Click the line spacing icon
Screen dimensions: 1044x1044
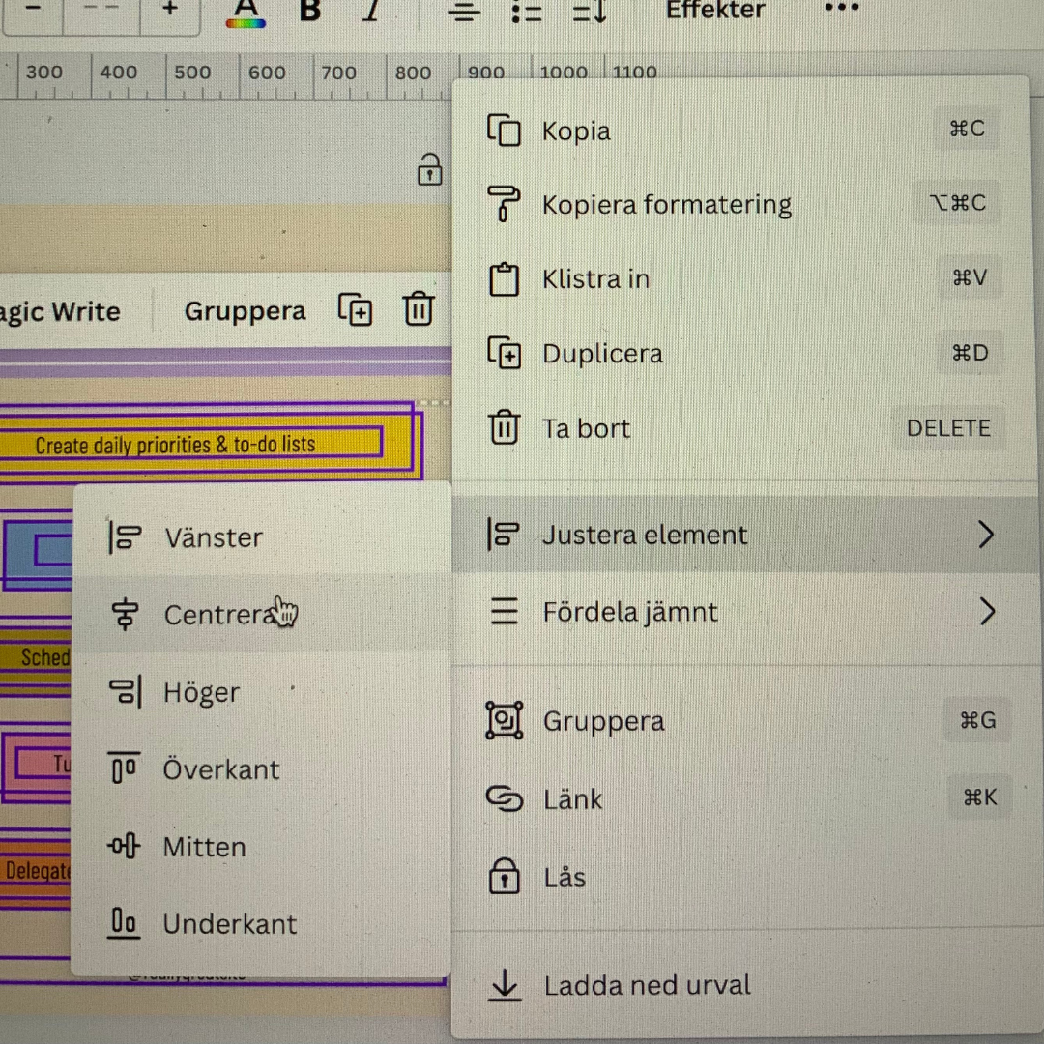(589, 12)
